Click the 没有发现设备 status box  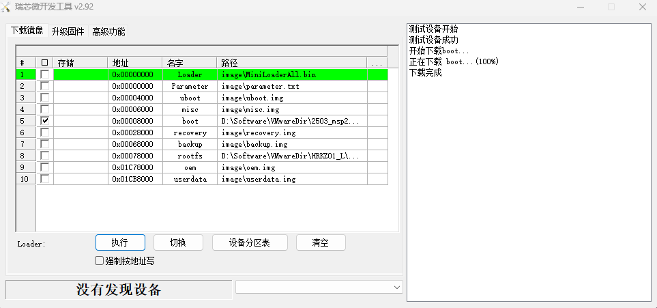click(x=119, y=290)
